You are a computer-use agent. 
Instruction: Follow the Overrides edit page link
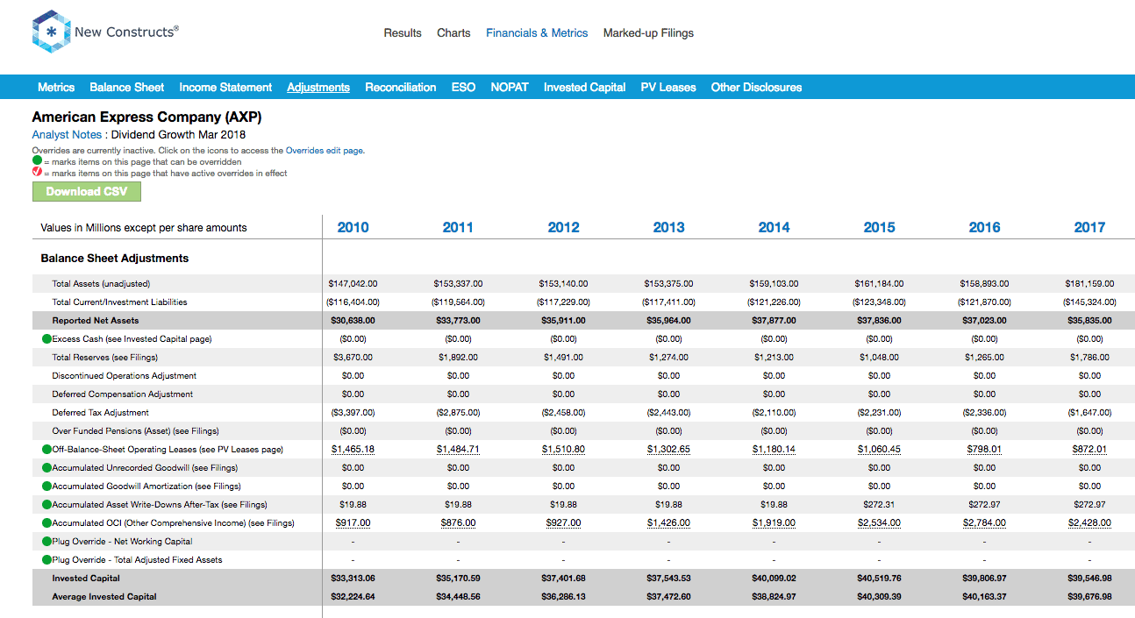[x=325, y=151]
